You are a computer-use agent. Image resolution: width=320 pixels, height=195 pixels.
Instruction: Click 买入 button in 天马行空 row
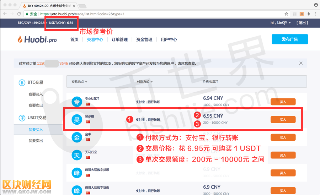(283, 155)
